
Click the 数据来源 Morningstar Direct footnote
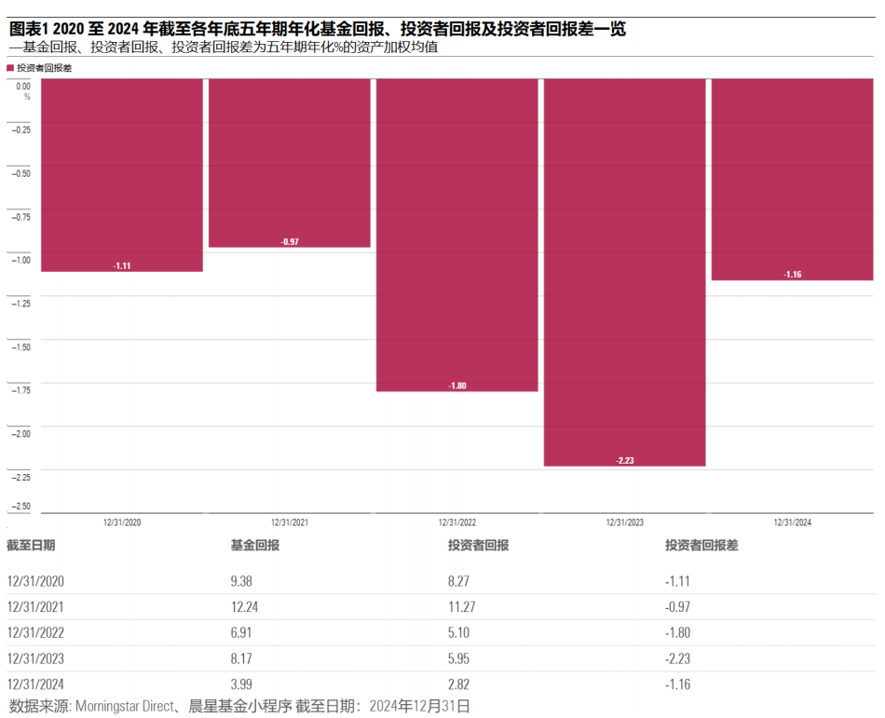tap(239, 706)
